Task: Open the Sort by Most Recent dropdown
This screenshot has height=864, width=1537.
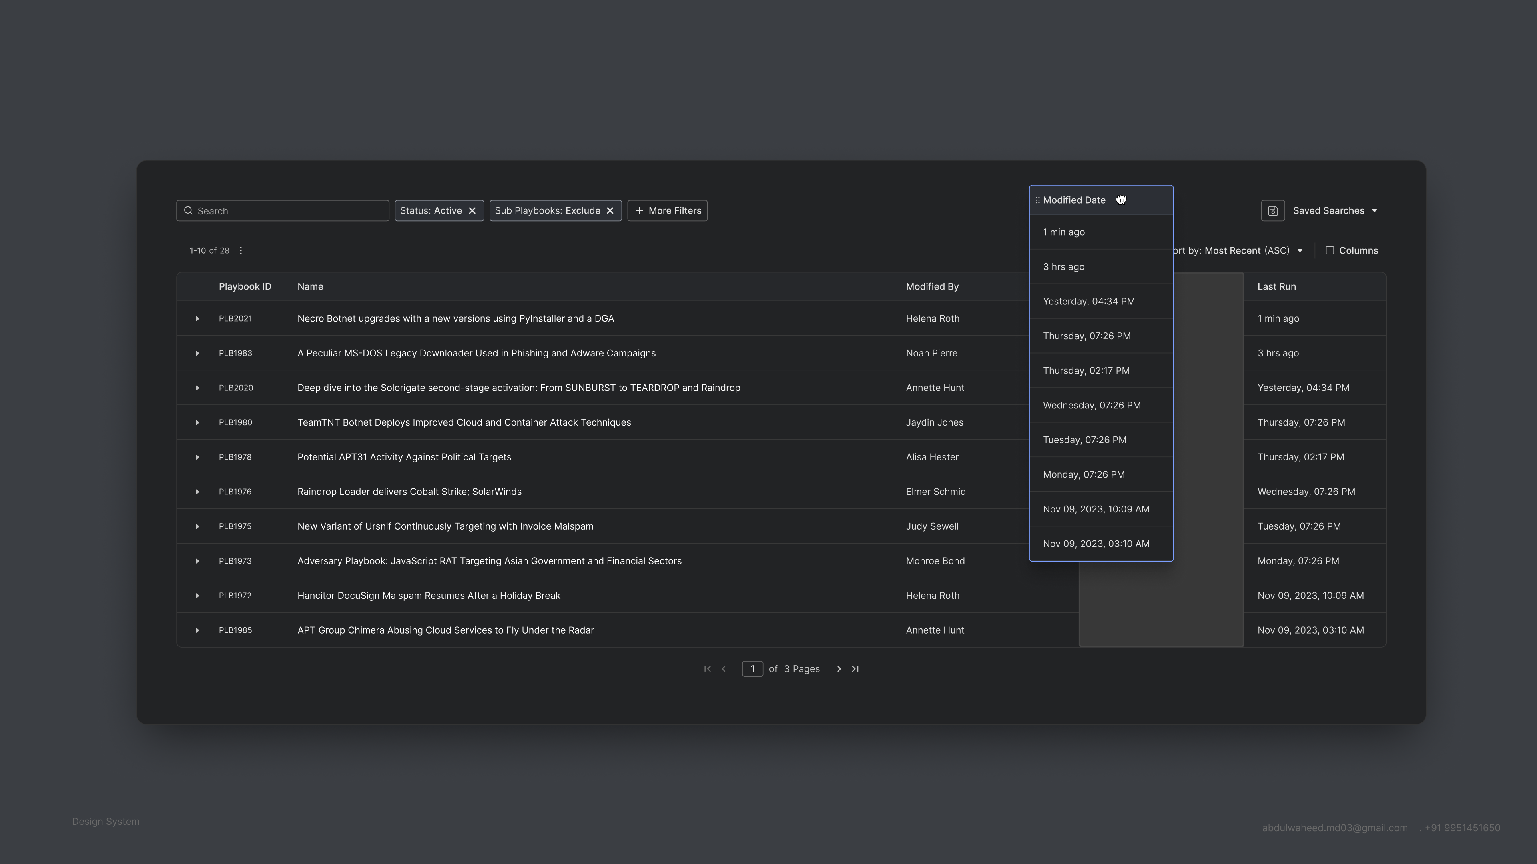Action: [x=1238, y=250]
